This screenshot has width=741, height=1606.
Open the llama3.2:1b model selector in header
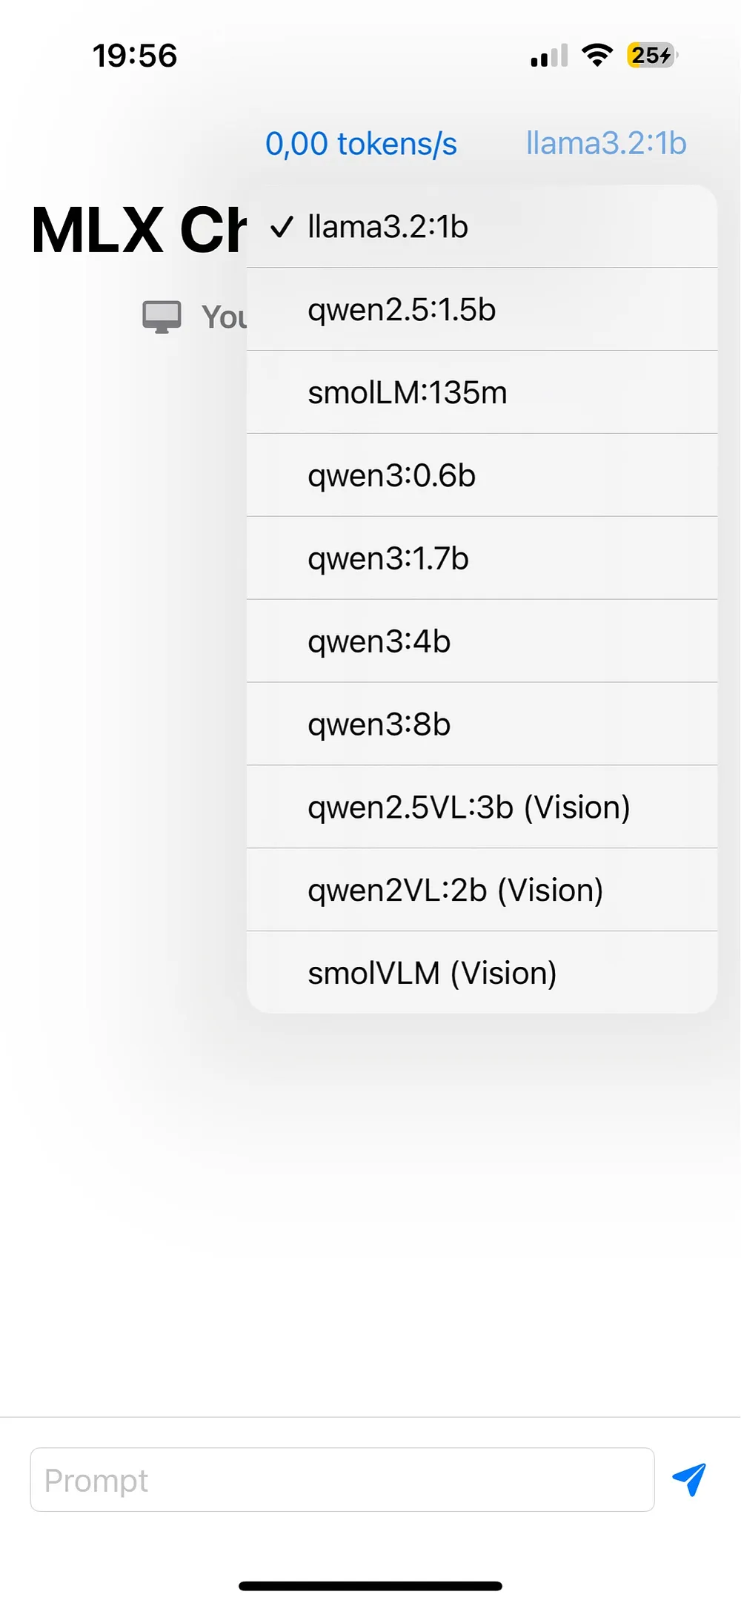tap(606, 143)
